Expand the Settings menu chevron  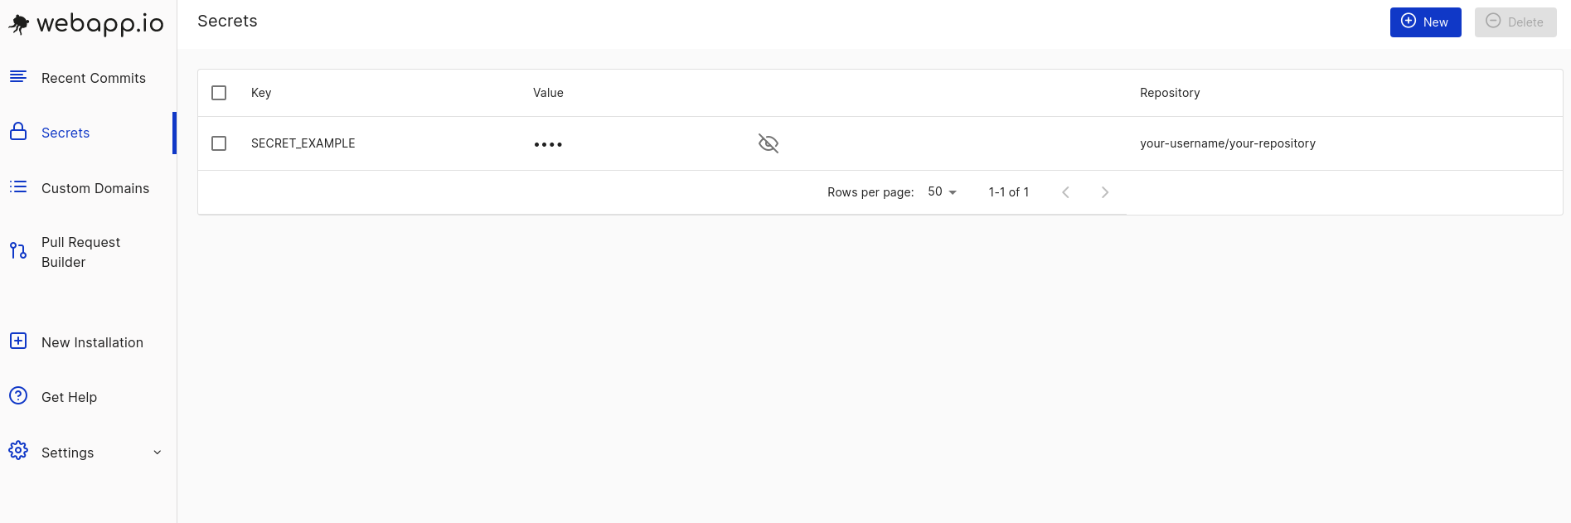157,452
